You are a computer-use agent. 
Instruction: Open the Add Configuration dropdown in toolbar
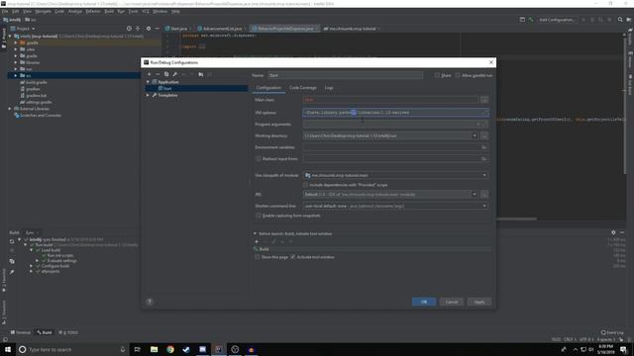point(557,20)
